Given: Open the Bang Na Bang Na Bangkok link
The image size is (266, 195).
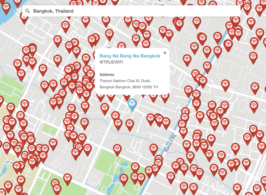Looking at the screenshot, I should click(130, 56).
